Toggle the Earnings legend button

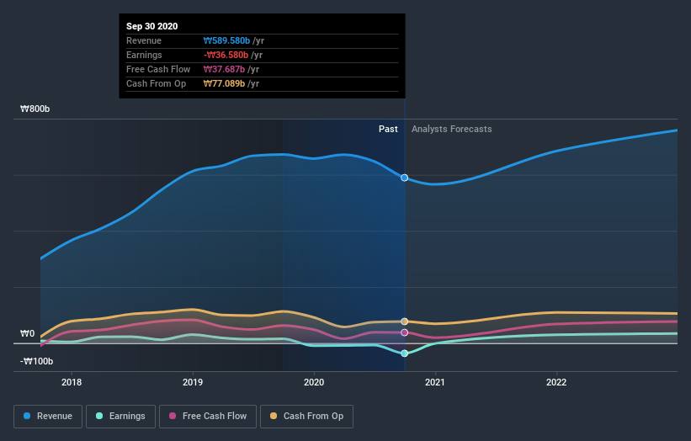(120, 417)
